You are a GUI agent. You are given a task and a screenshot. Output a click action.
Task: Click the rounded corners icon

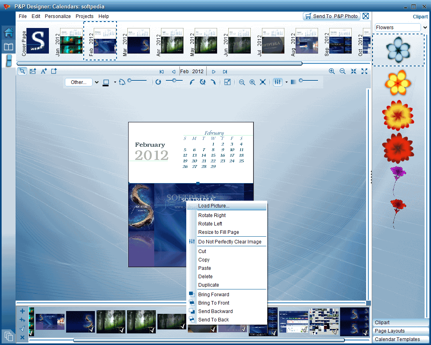pos(122,82)
